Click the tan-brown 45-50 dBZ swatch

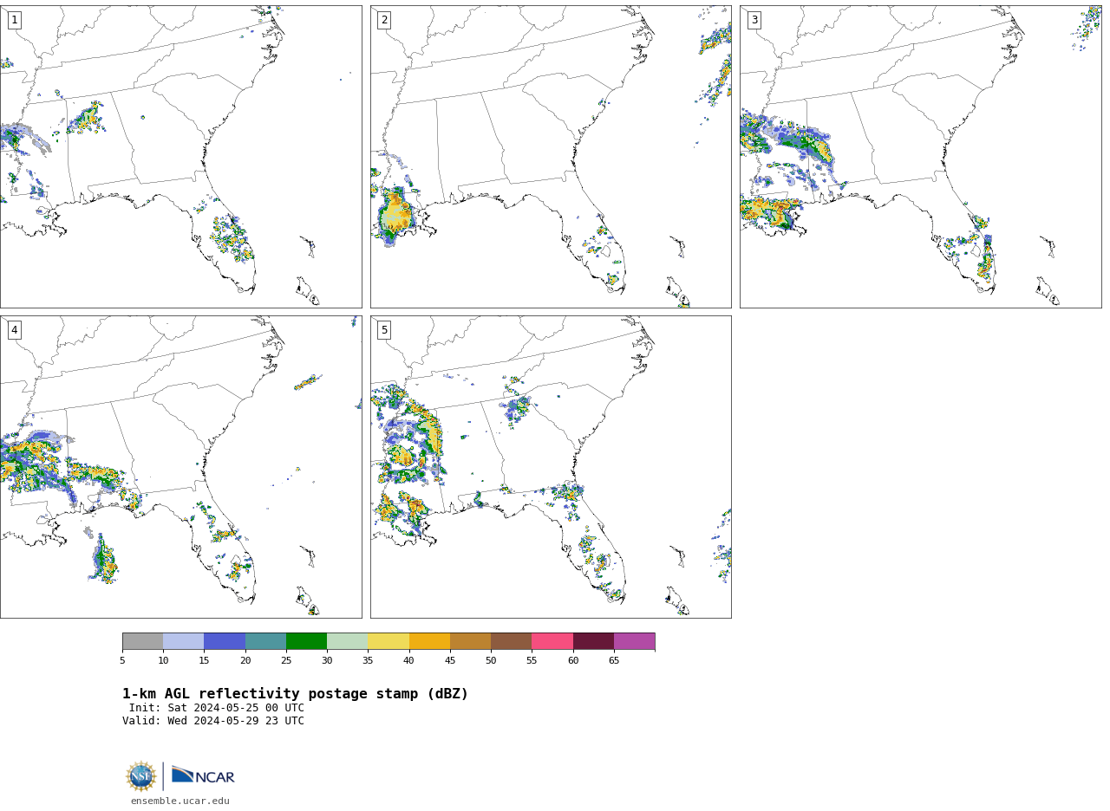click(x=470, y=641)
